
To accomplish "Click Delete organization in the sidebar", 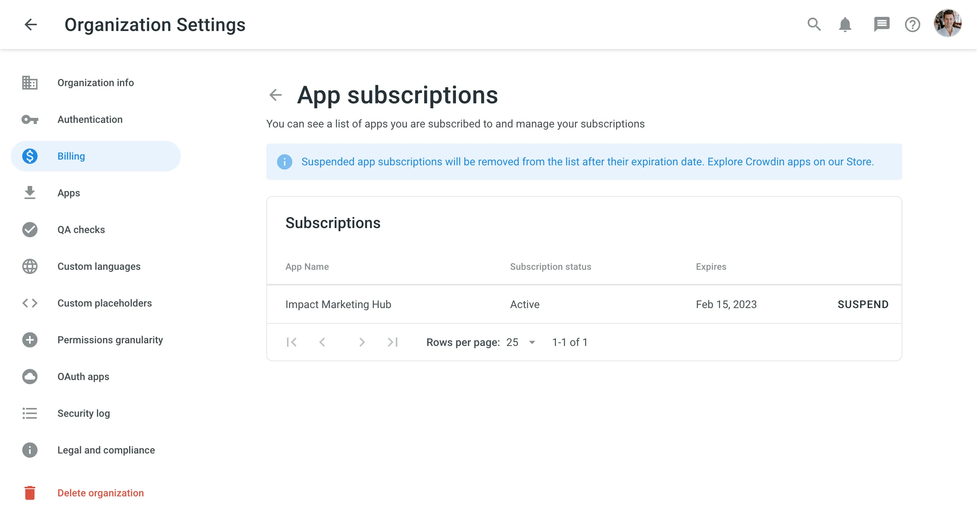I will [x=101, y=493].
